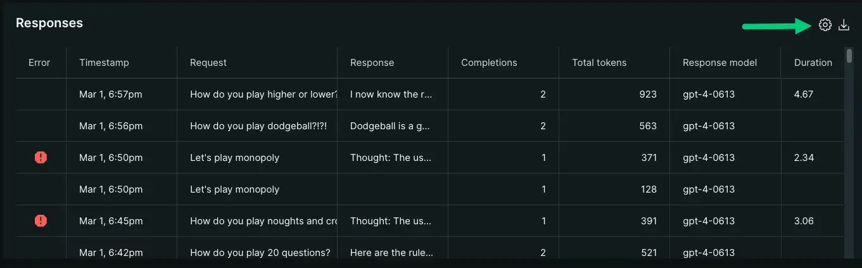
Task: Open the Responses table settings gear
Action: click(825, 25)
